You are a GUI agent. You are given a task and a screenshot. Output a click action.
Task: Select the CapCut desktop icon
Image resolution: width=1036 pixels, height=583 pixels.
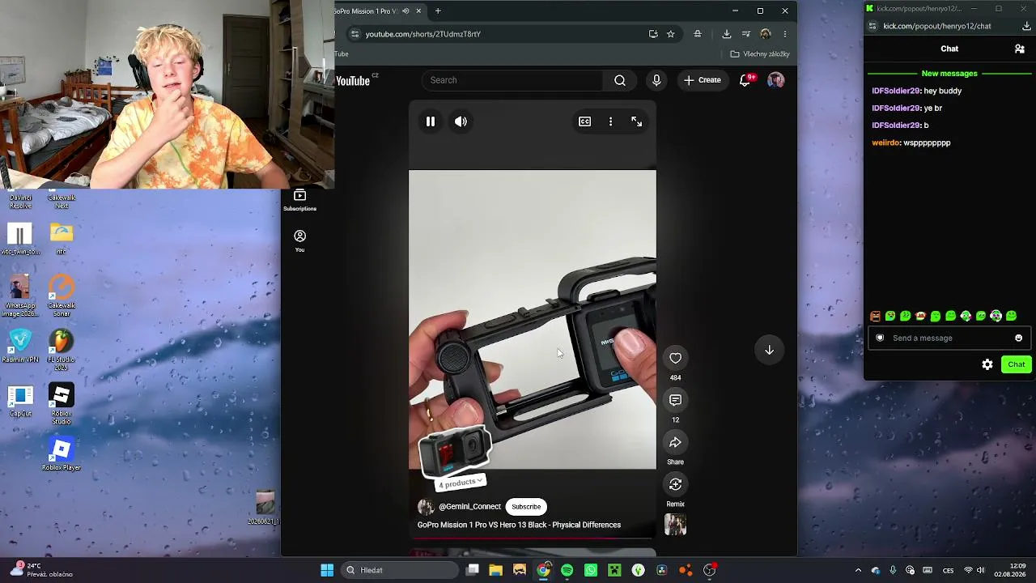point(20,402)
